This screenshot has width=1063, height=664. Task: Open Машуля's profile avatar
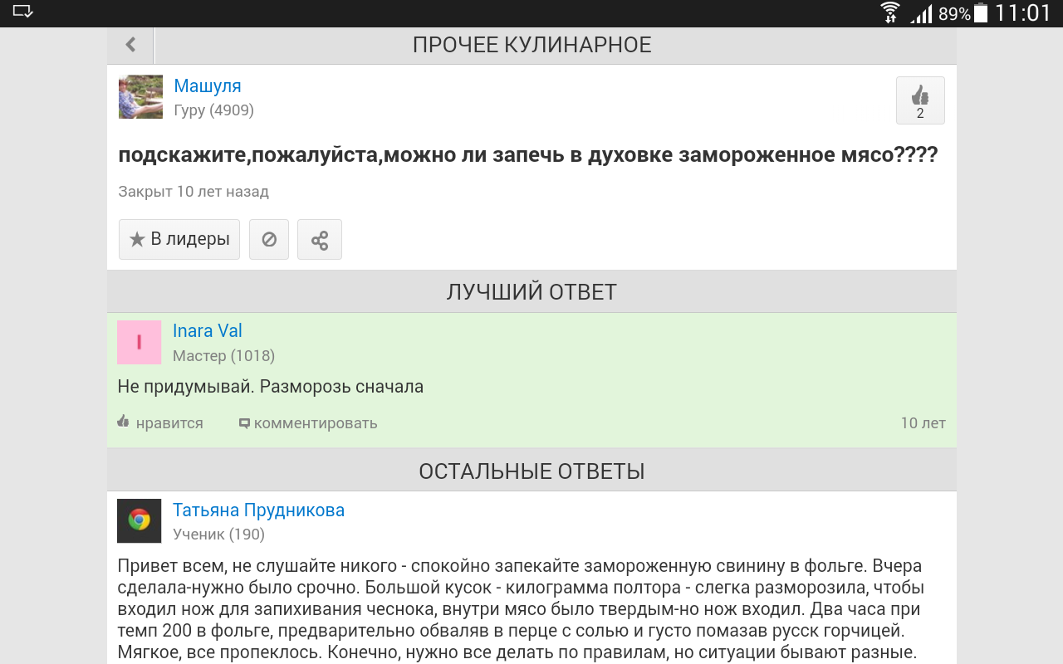pos(140,97)
